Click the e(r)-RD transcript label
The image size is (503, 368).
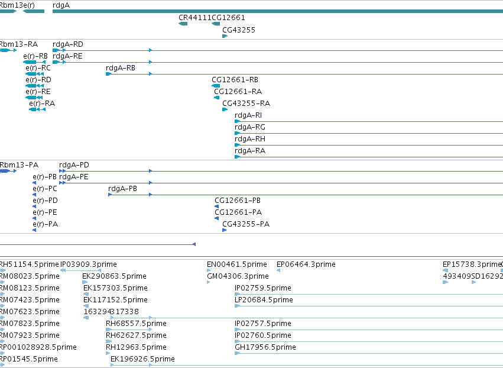[38, 80]
